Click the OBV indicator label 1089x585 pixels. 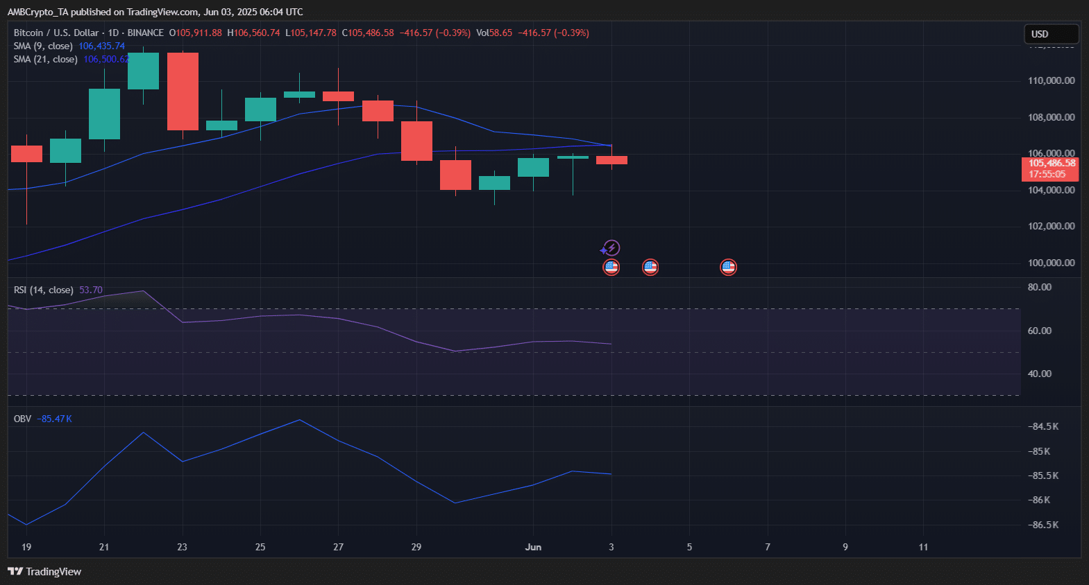click(22, 419)
